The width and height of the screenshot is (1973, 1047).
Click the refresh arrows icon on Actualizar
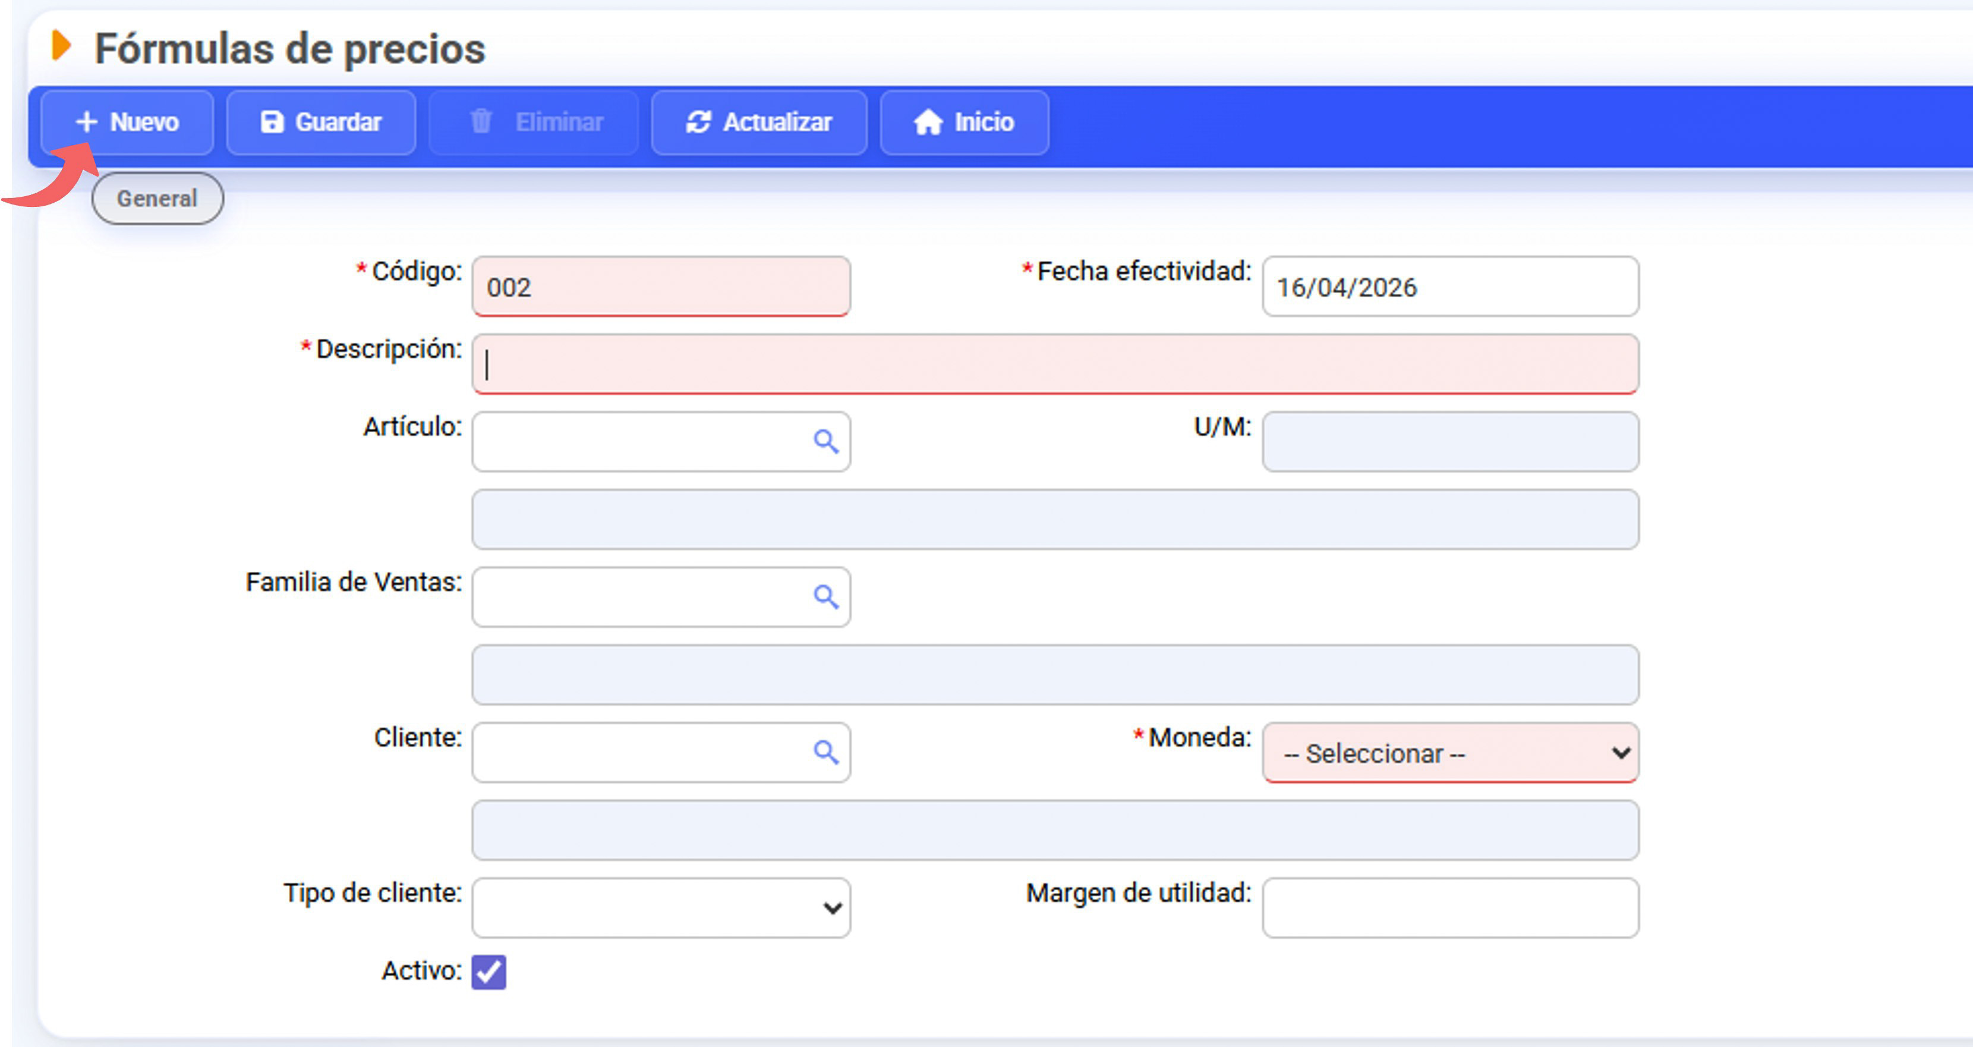698,122
